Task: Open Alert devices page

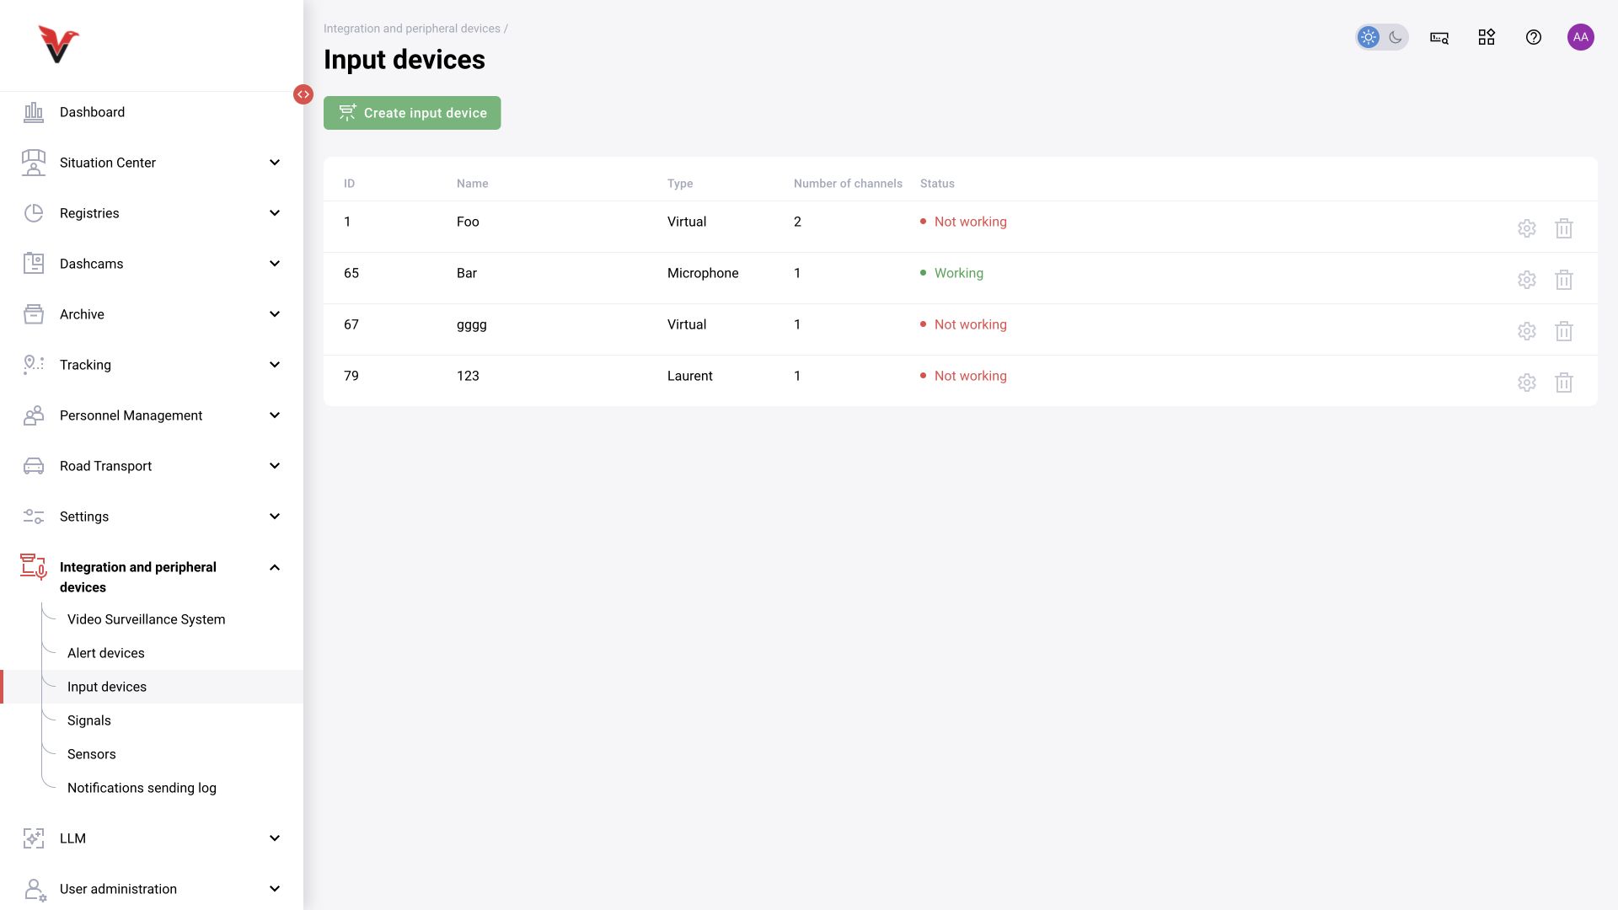Action: [x=105, y=653]
